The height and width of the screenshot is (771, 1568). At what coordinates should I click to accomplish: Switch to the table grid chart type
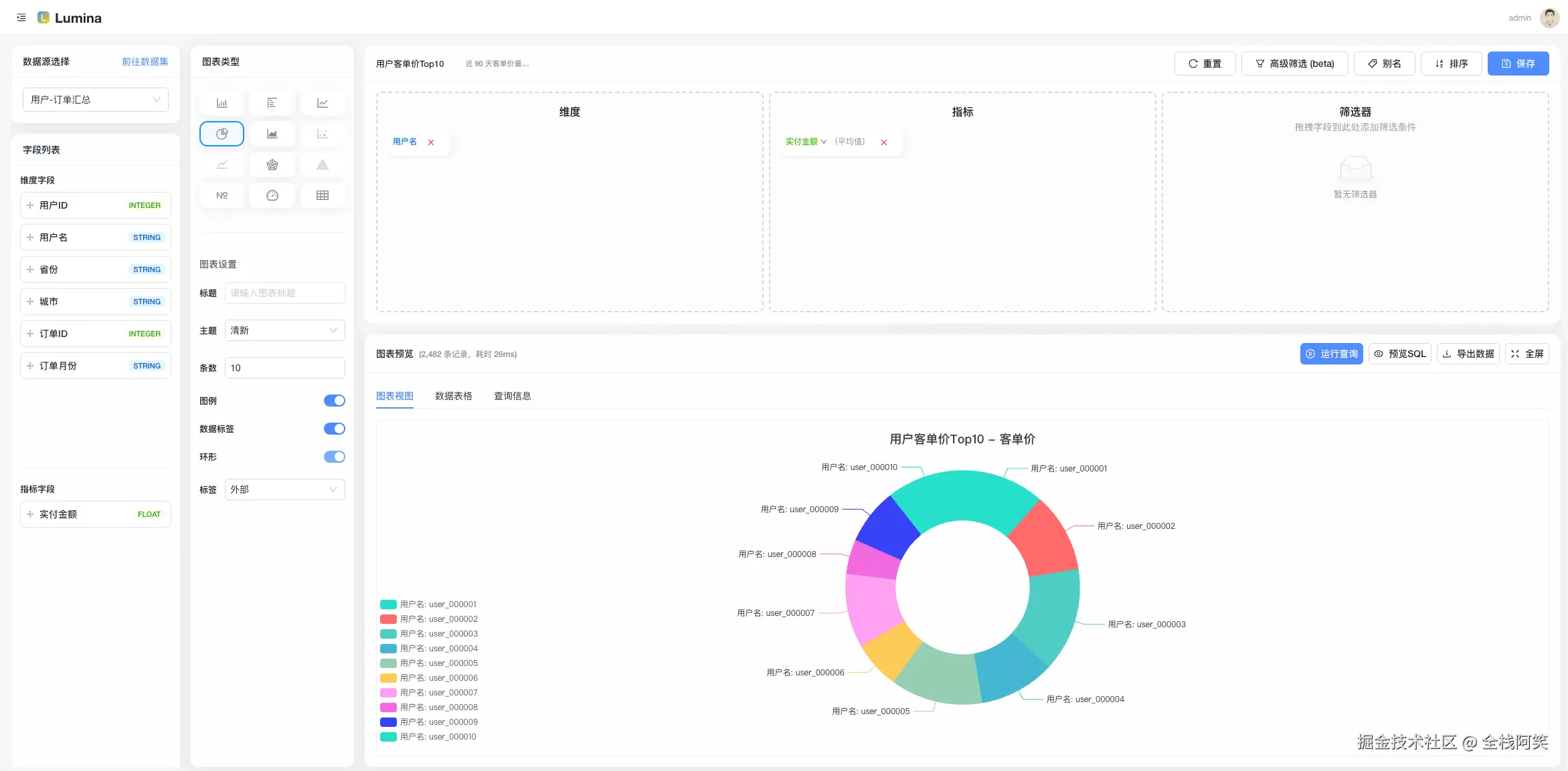322,195
